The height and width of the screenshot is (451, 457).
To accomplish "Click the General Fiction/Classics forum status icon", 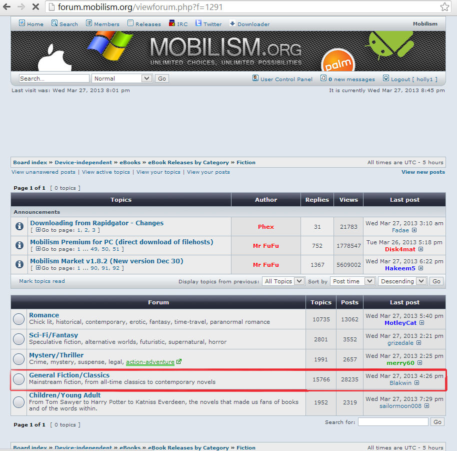I will [x=18, y=379].
